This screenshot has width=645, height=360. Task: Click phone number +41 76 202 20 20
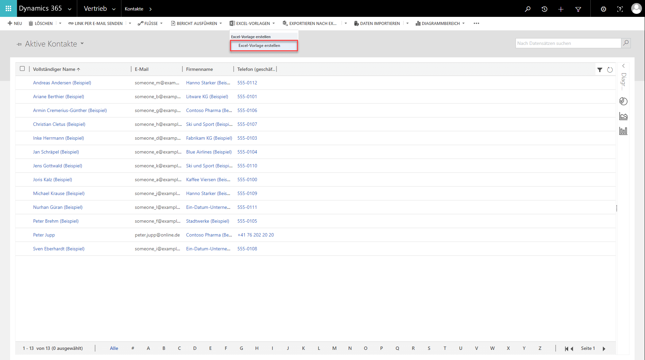coord(256,235)
